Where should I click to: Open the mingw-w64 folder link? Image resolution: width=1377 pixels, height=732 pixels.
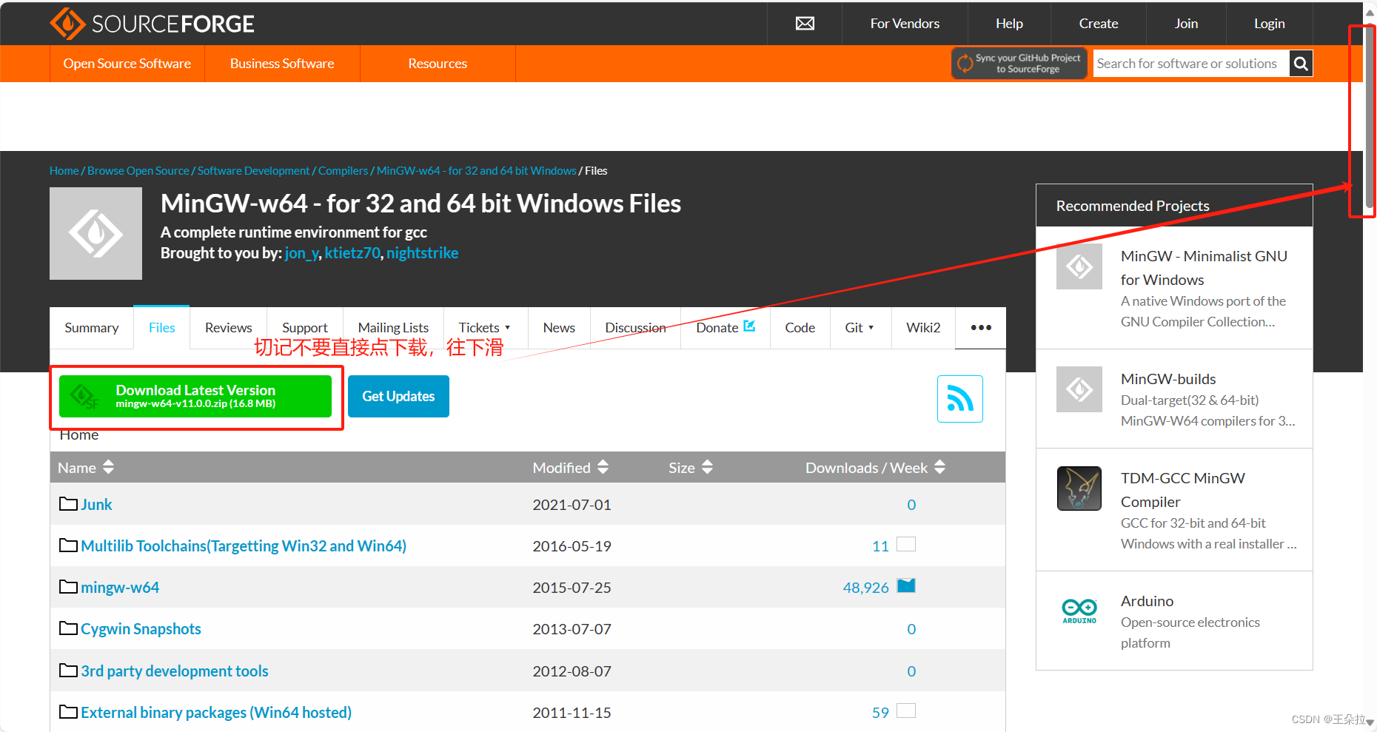click(x=120, y=588)
